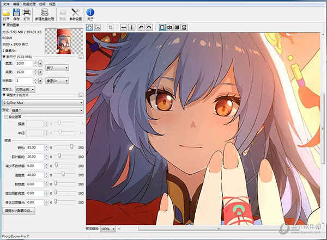
Task: Select the crop tool
Action: pyautogui.click(x=111, y=27)
